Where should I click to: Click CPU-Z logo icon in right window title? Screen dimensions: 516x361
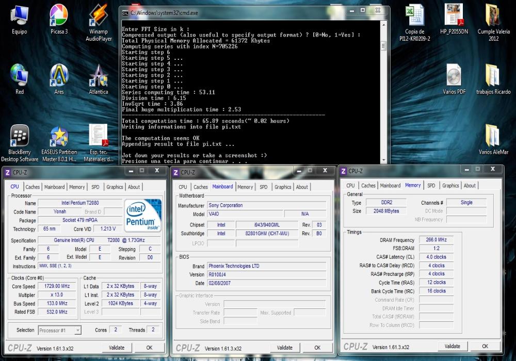(344, 171)
